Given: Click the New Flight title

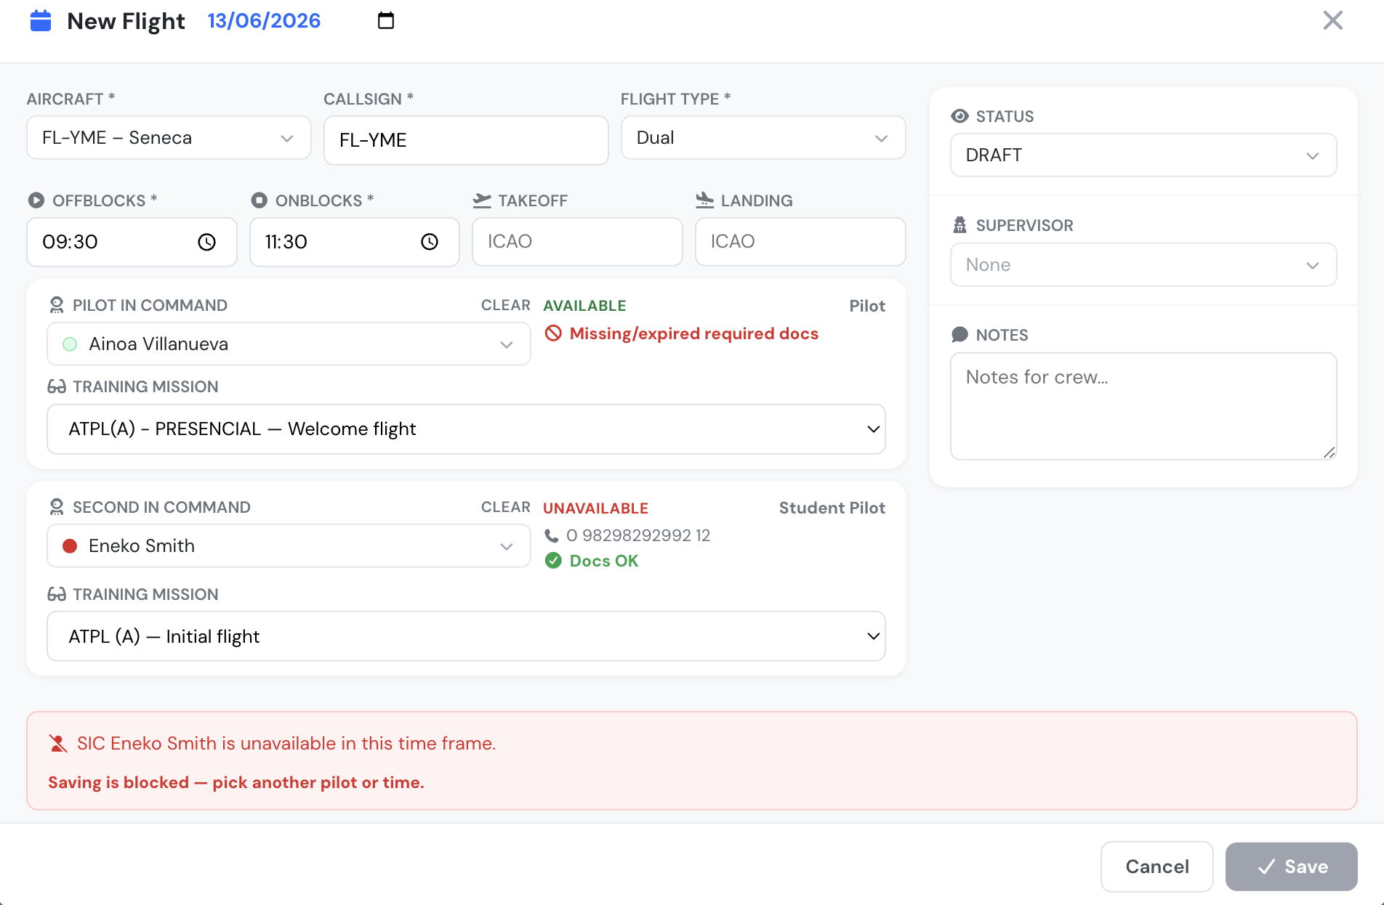Looking at the screenshot, I should click(126, 21).
